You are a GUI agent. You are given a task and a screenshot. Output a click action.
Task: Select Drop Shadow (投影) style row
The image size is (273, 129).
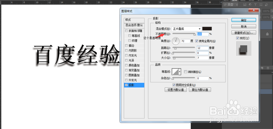tap(134, 85)
